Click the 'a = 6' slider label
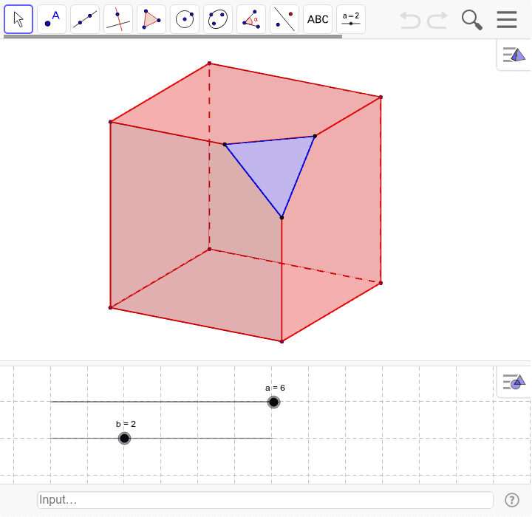 point(275,388)
